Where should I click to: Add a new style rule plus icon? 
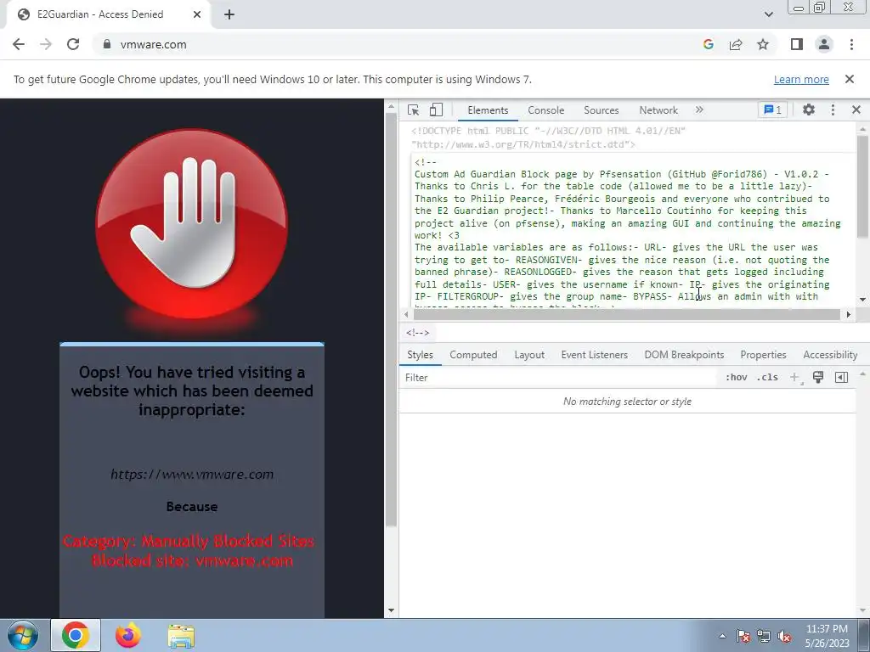[x=794, y=378]
